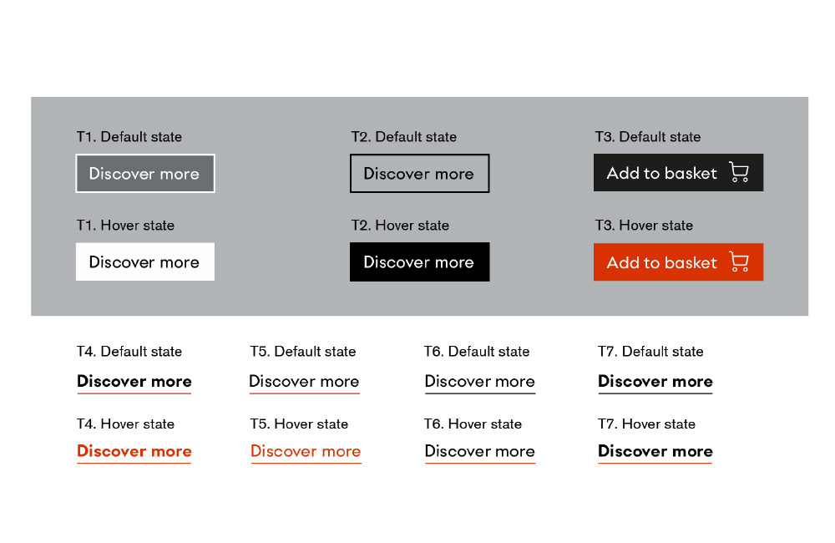
Task: Click the T2 default outlined Discover more button
Action: (420, 173)
